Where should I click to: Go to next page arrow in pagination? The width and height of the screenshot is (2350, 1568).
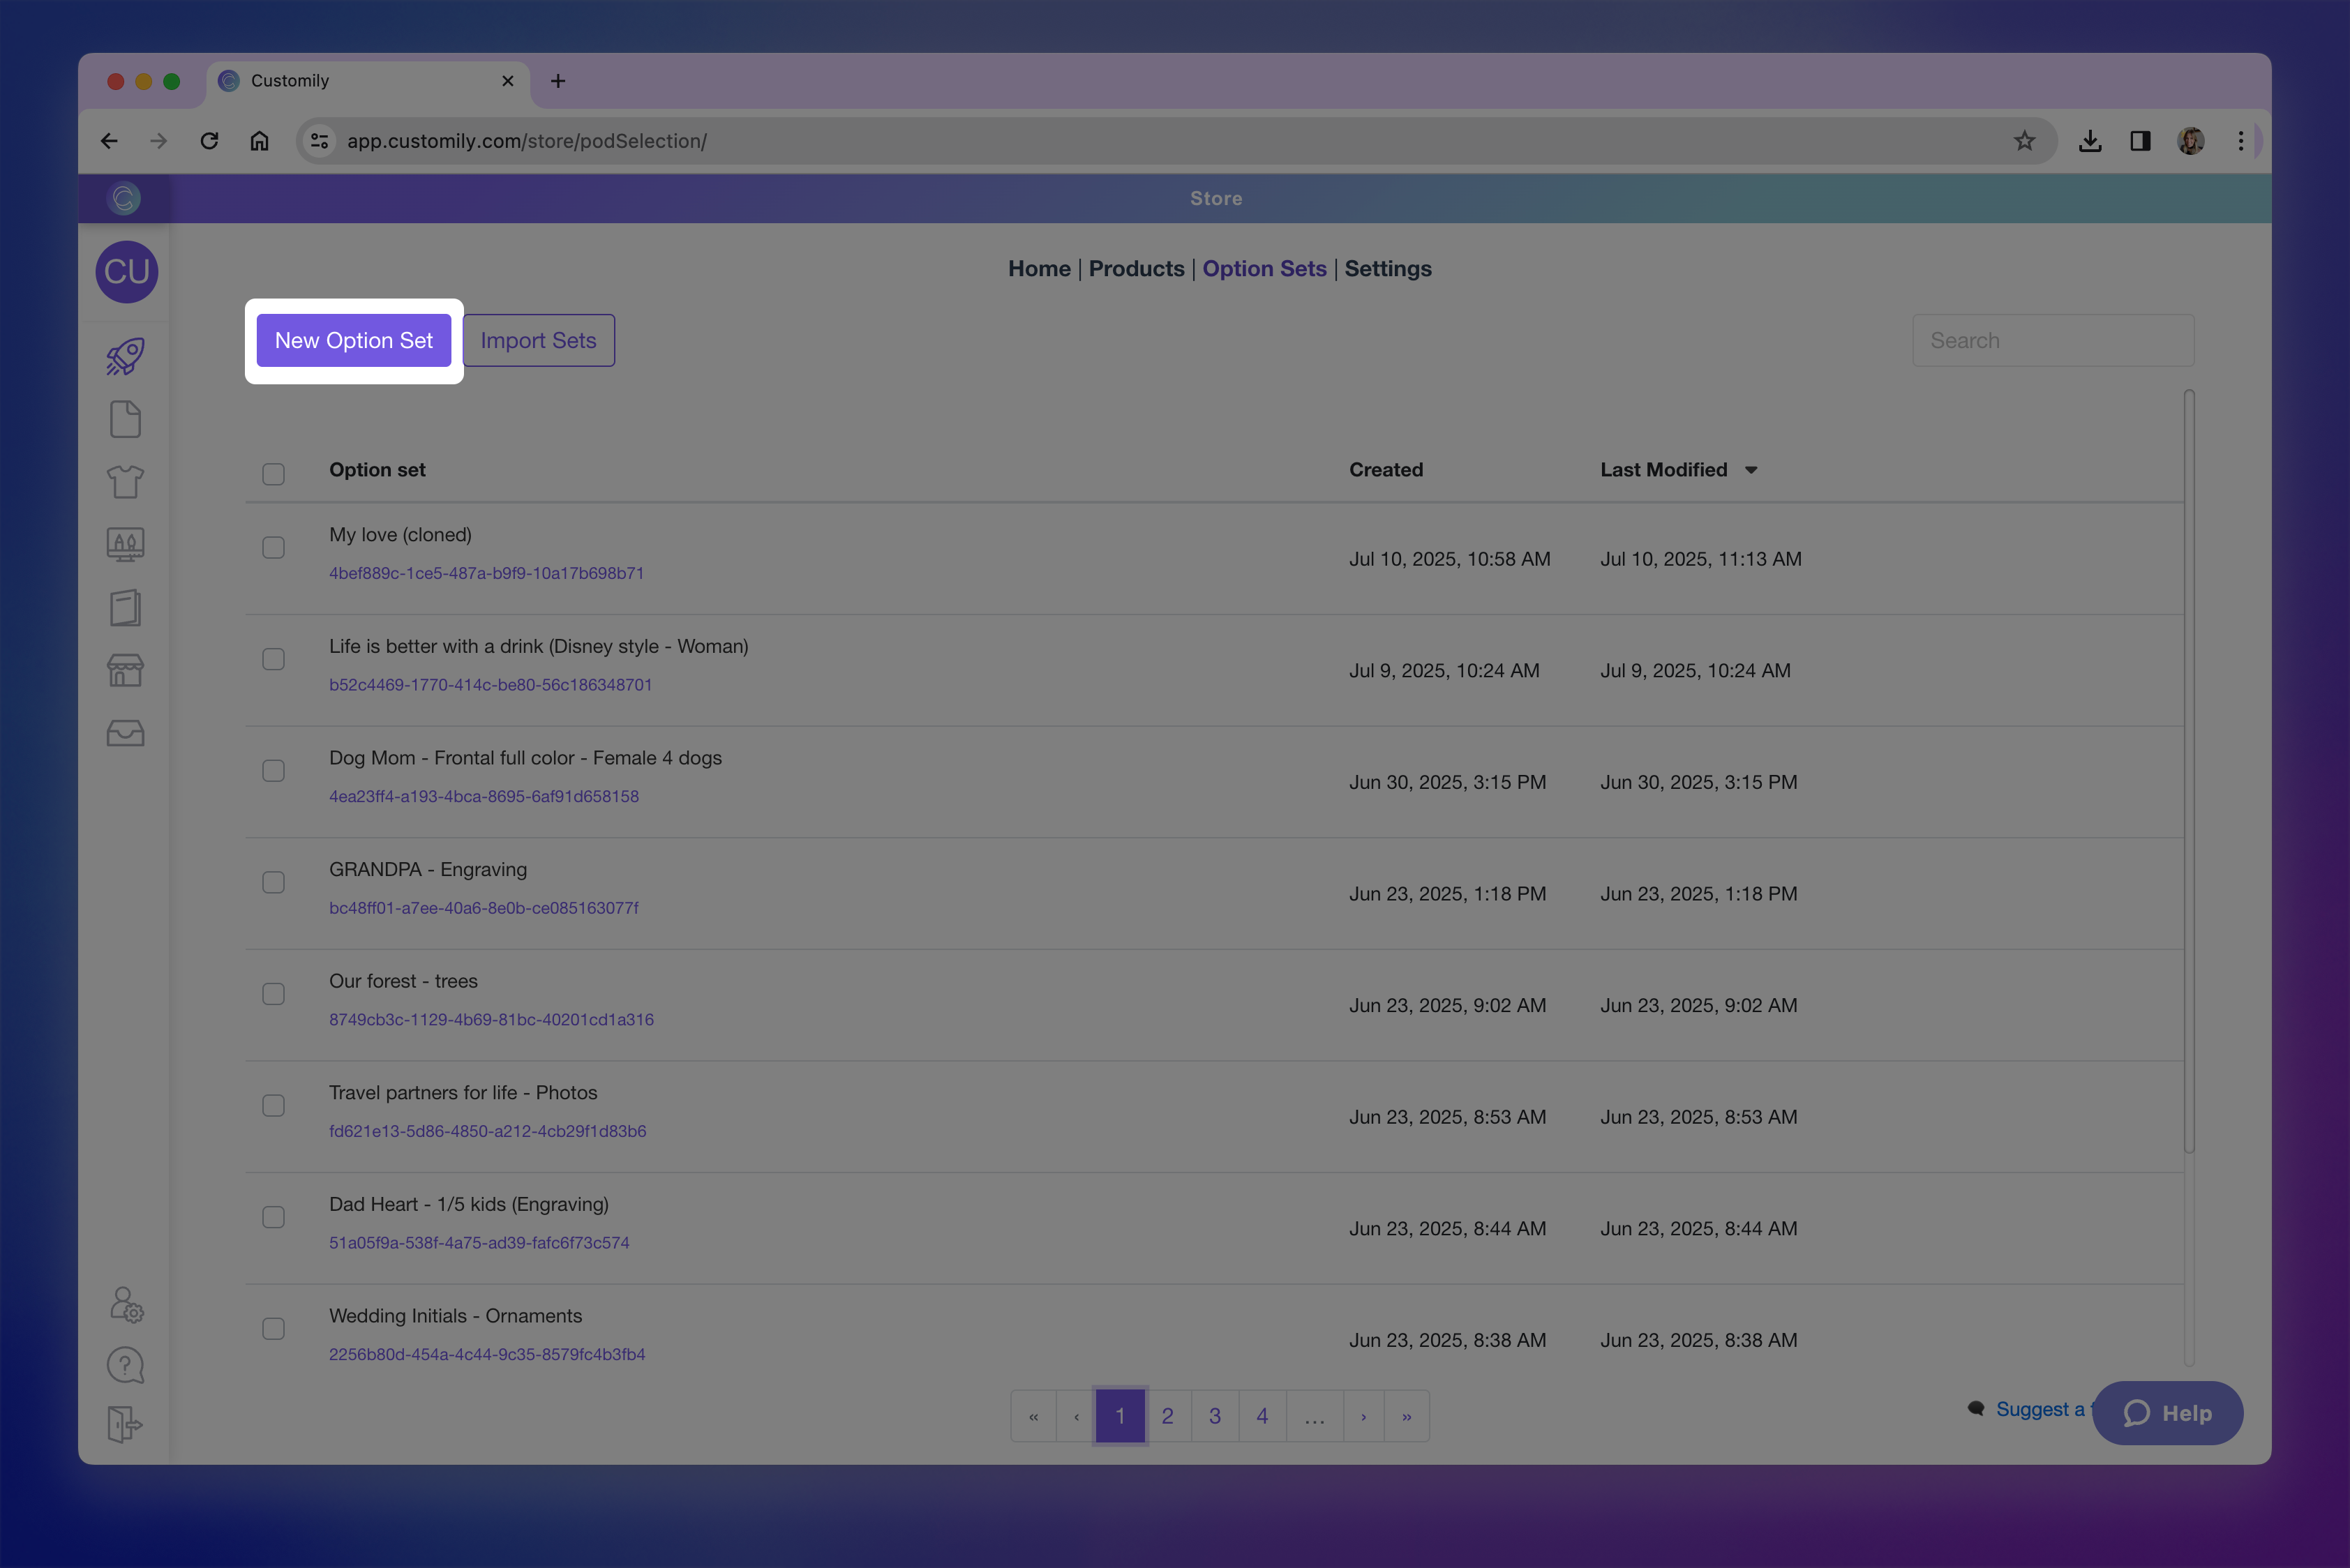point(1363,1416)
